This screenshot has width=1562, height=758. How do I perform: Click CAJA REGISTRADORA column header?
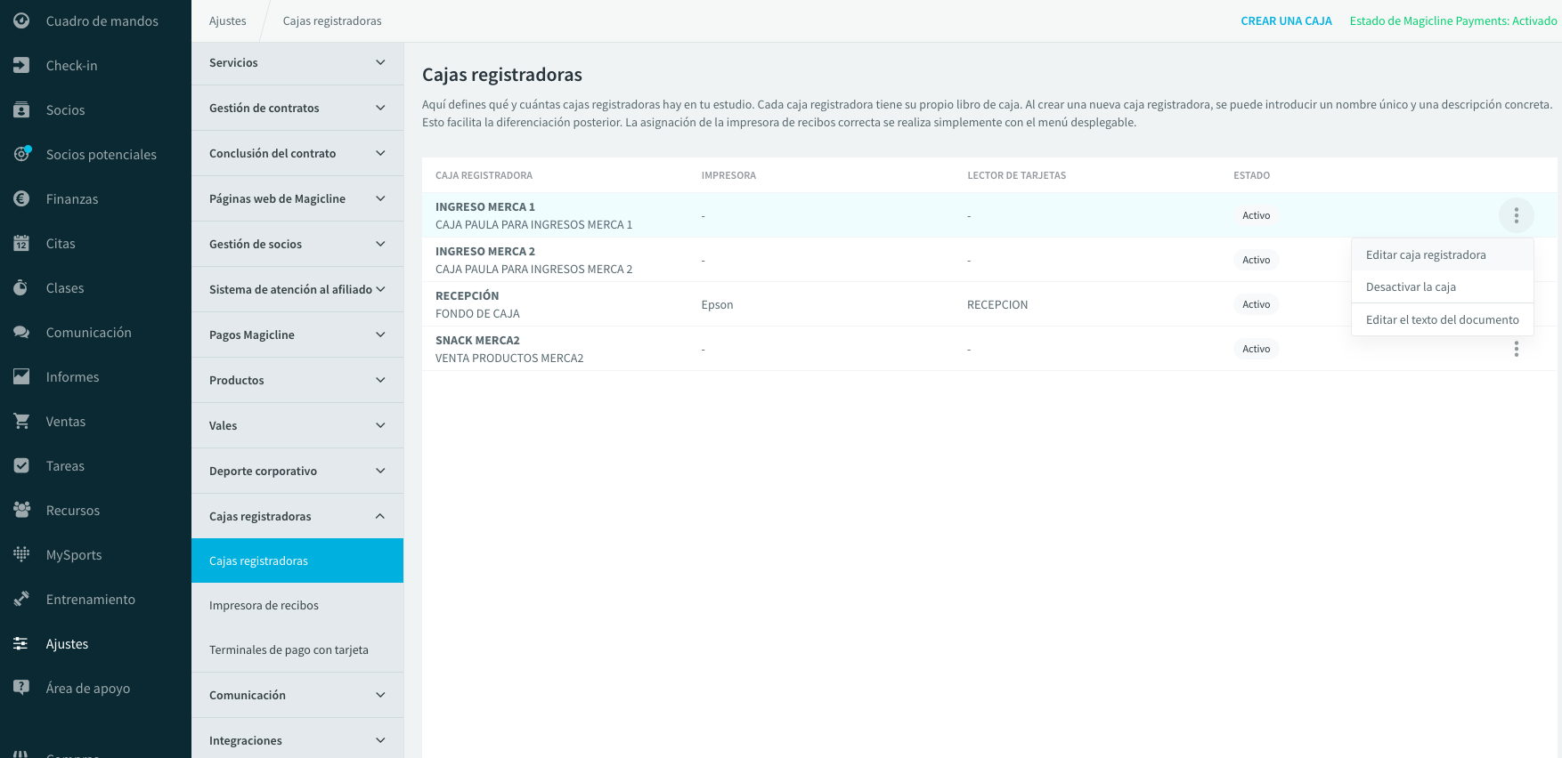tap(484, 175)
